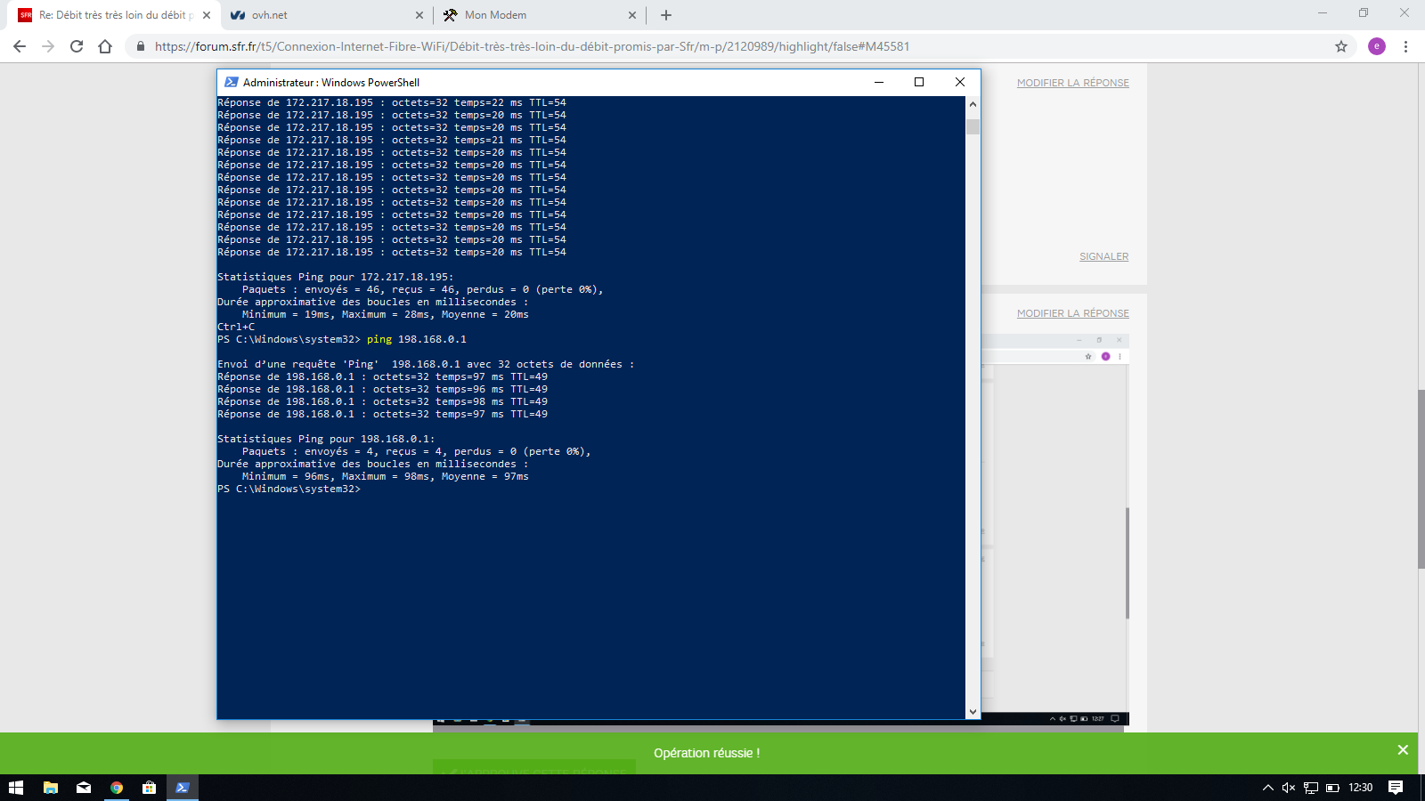
Task: Open Microsoft Store from the taskbar
Action: coord(150,788)
